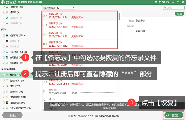The height and width of the screenshot is (120, 186).
Task: Click the note list vertical scrollbar thumb
Action: point(120,16)
